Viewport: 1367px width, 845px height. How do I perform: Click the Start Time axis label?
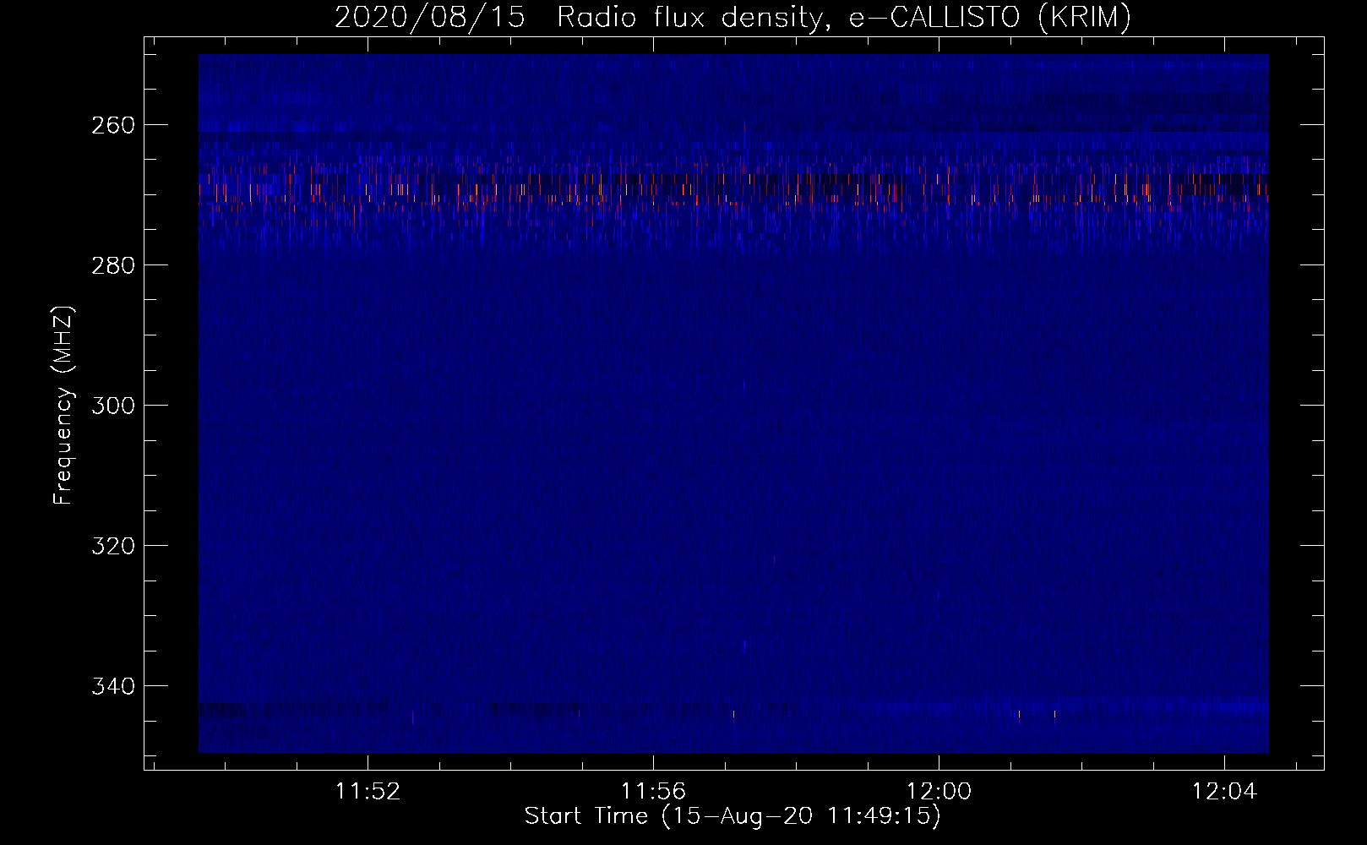732,816
